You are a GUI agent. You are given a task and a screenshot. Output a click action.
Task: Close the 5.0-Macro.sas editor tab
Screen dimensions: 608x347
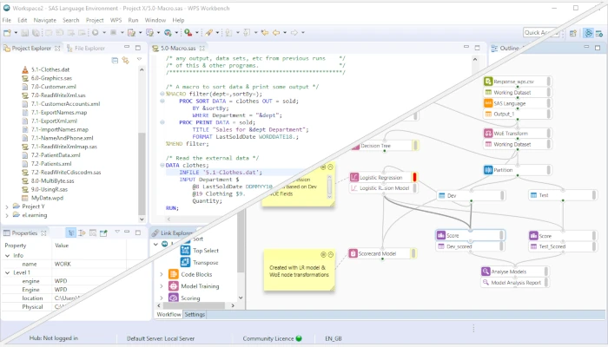[x=202, y=49]
